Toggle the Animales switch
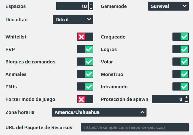Image resolution: width=193 pixels, height=135 pixels. click(85, 74)
